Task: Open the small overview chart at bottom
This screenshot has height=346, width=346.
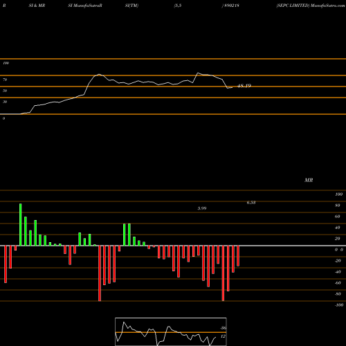Action: [x=171, y=331]
